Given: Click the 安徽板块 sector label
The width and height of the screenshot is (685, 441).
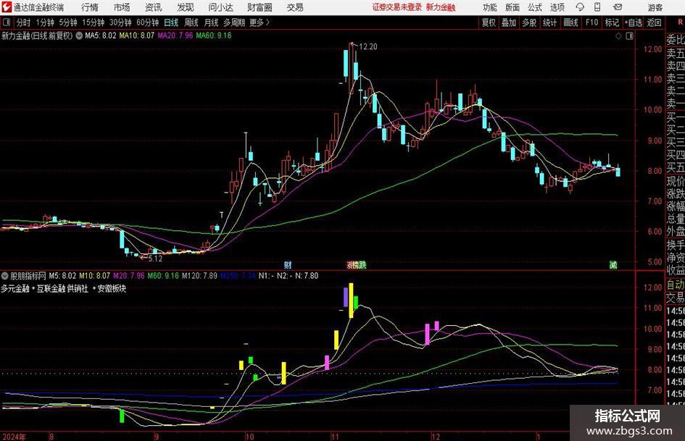Looking at the screenshot, I should coord(112,289).
